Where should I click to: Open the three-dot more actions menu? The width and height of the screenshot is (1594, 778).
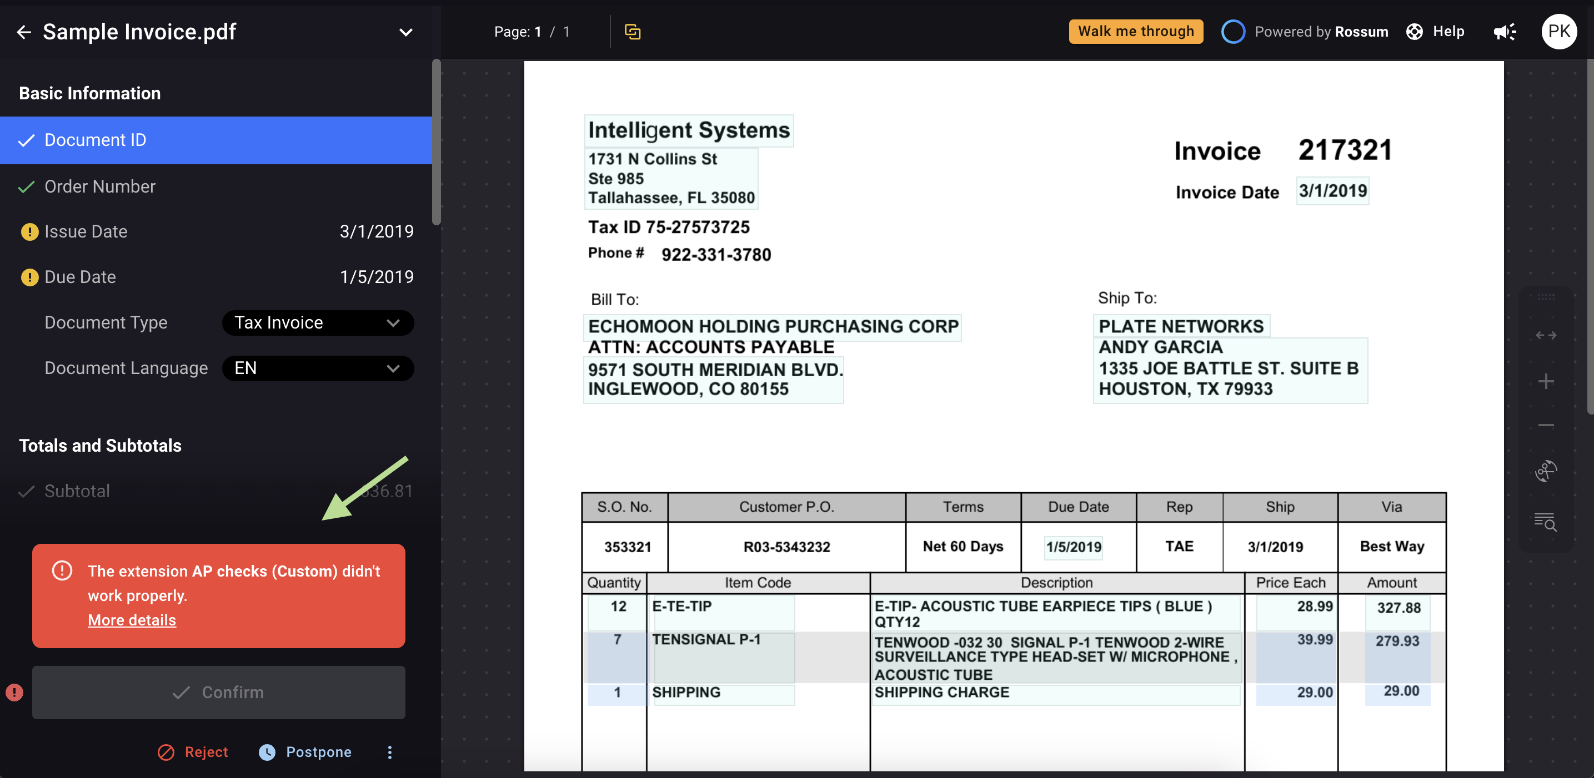(x=389, y=752)
